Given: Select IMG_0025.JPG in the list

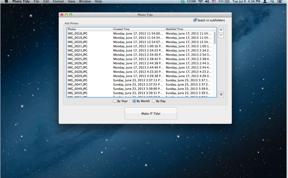Looking at the screenshot, I should click(78, 59).
